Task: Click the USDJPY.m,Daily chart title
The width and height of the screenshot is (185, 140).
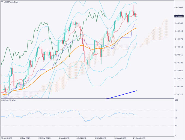Action: 13,2
